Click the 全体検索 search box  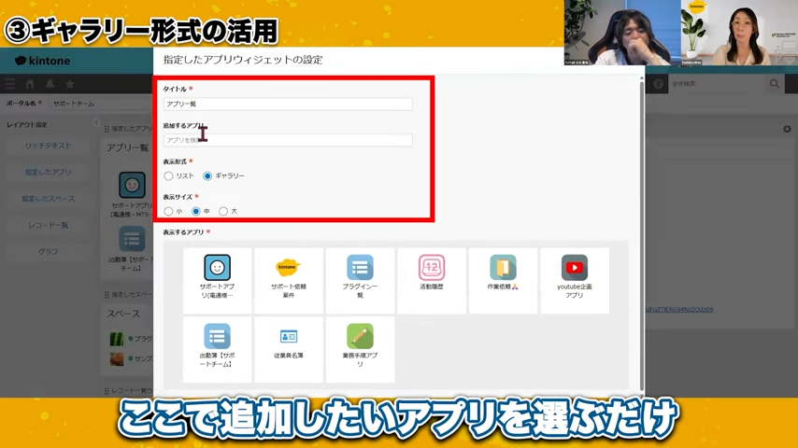(x=717, y=84)
